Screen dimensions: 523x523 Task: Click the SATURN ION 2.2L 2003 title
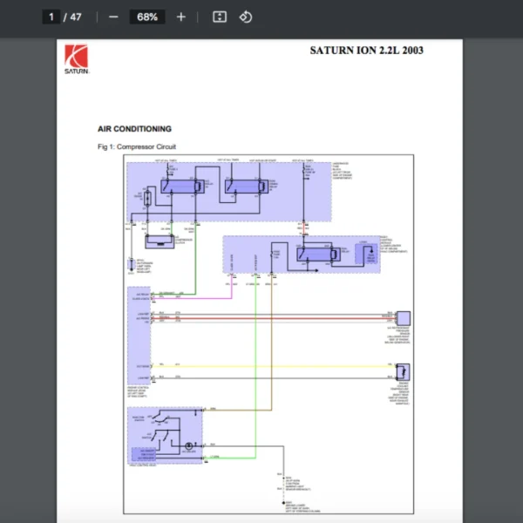pos(367,51)
